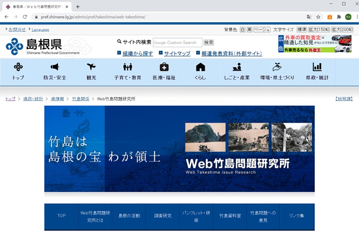Screen dimensions: 359x234
Task: Click the Google translate icon in address bar
Action: coord(309,16)
